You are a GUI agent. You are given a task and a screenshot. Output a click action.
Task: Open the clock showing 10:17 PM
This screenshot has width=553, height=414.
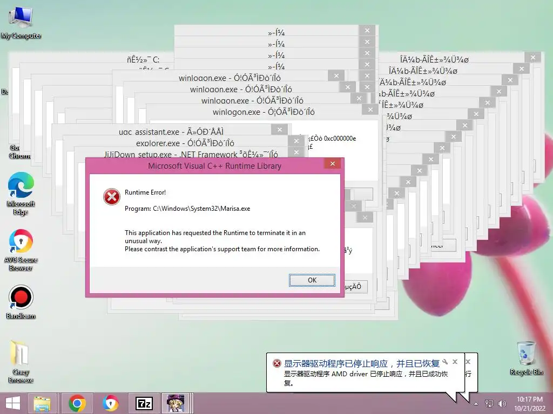click(529, 399)
